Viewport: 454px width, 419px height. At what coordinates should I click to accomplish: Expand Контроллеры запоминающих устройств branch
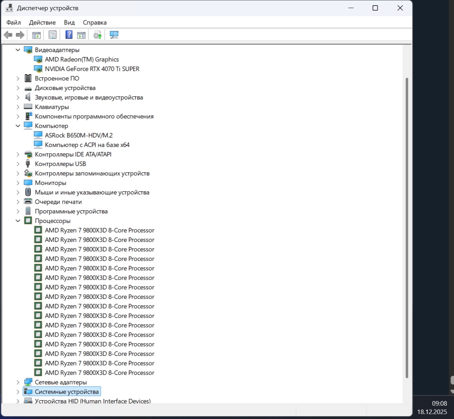18,173
